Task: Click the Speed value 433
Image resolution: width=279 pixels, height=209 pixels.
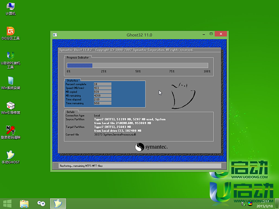Action: [x=103, y=88]
